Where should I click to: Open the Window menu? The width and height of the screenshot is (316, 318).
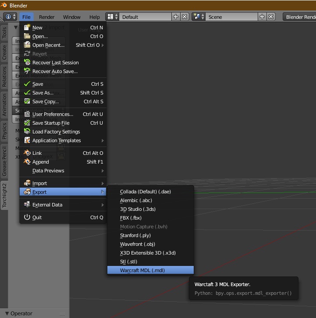[x=71, y=17]
